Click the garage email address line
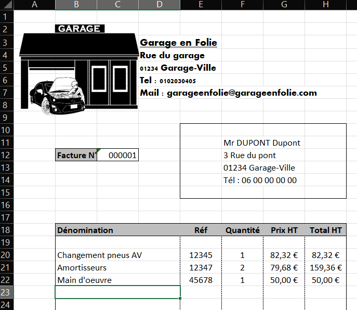This screenshot has width=357, height=310. point(229,93)
